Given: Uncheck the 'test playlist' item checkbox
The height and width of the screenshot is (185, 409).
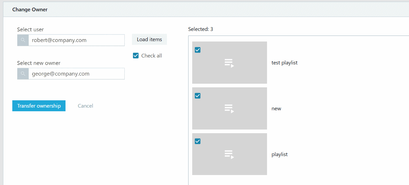Looking at the screenshot, I should tap(198, 50).
